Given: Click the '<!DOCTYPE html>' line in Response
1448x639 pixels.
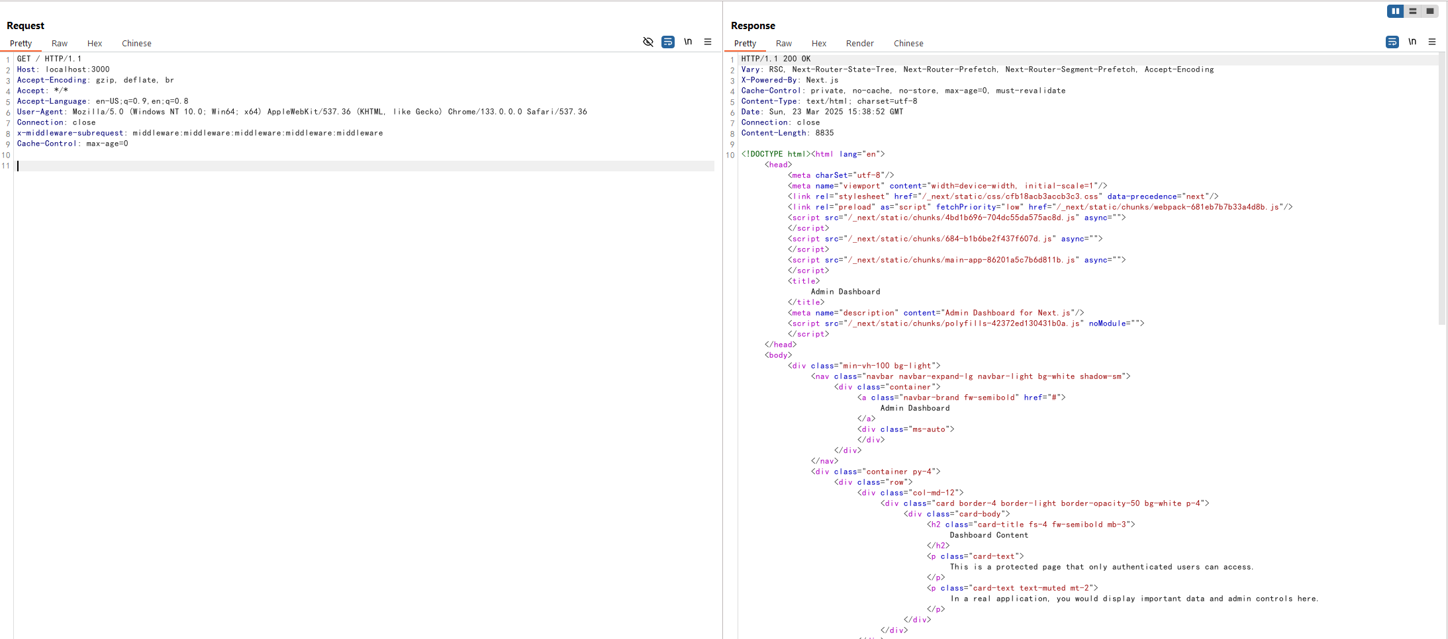Looking at the screenshot, I should click(x=813, y=154).
